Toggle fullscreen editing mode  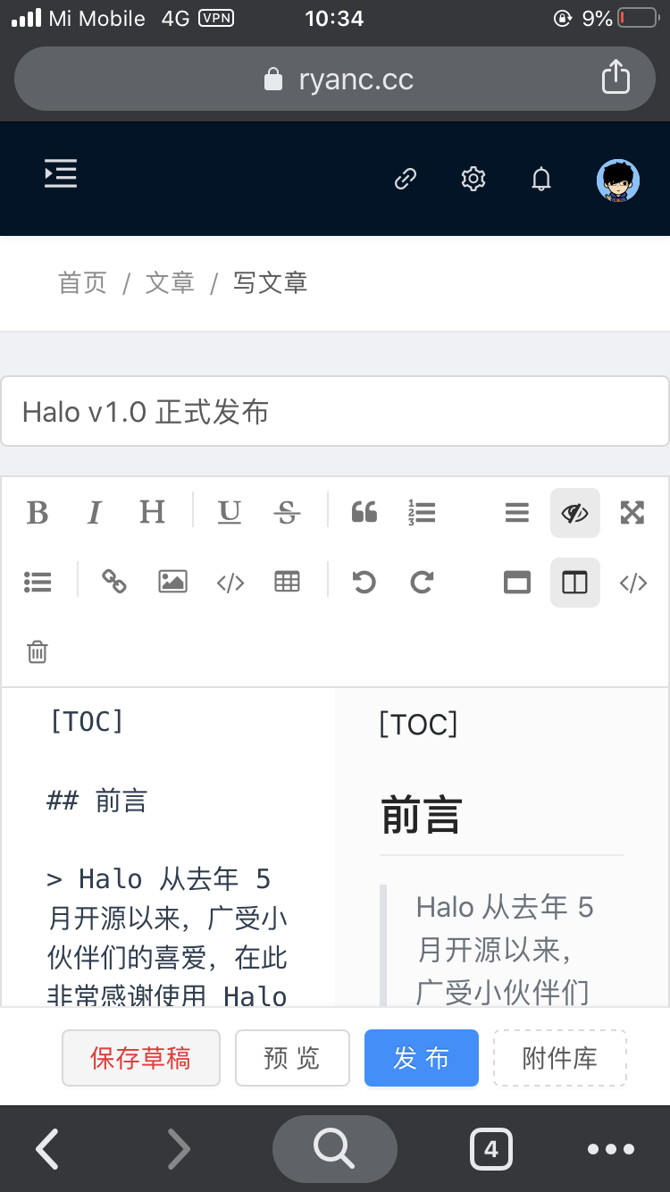coord(632,512)
